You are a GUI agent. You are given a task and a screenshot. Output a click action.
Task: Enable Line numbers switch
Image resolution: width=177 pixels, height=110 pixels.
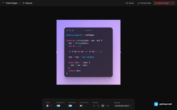click(x=81, y=106)
